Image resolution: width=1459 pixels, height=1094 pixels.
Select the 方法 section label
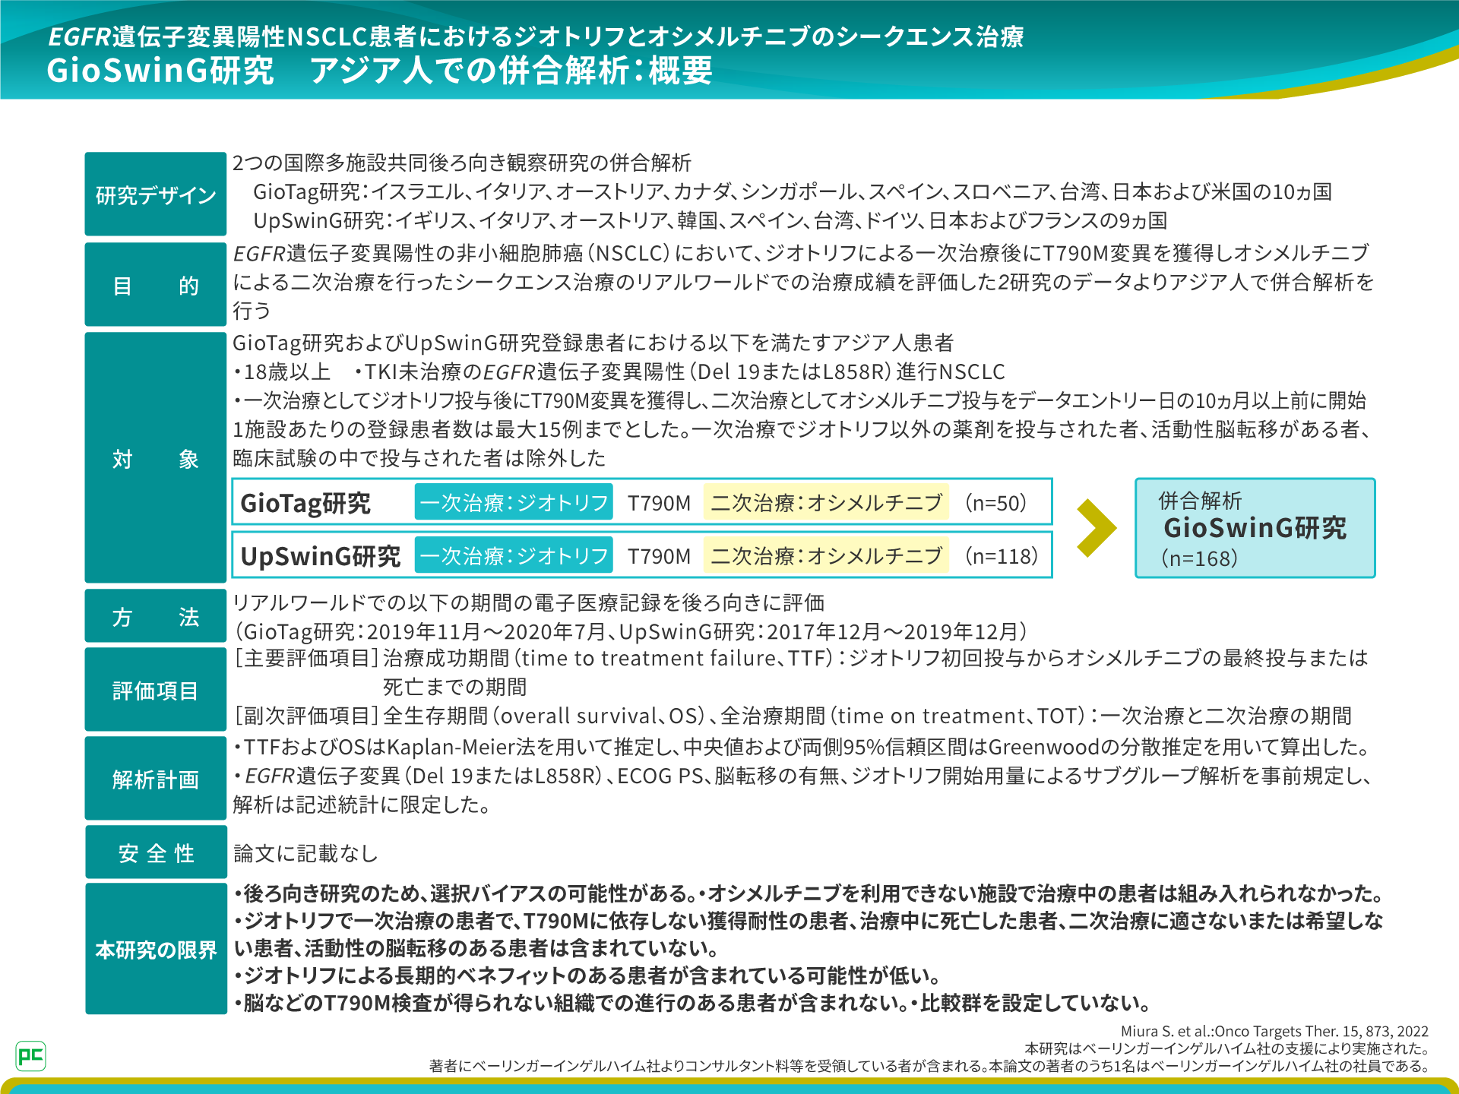[x=156, y=616]
